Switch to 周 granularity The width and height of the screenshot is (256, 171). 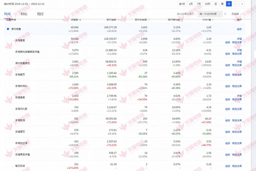pos(222,4)
